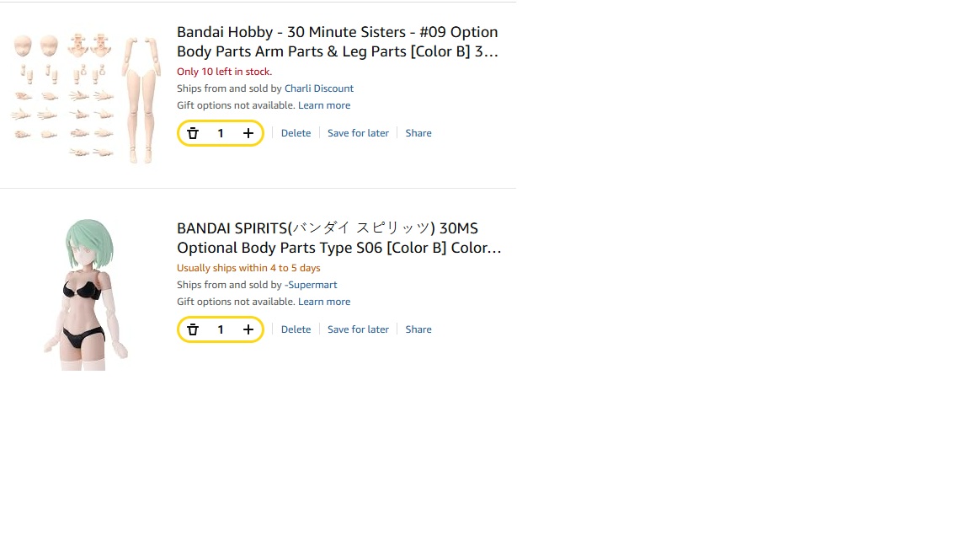Save 30 Minute Sisters item for later
The image size is (970, 546).
(358, 133)
